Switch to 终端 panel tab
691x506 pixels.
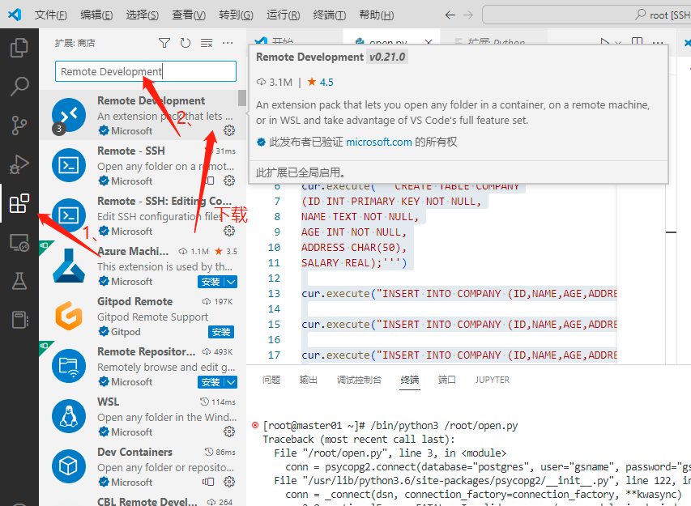(x=410, y=380)
